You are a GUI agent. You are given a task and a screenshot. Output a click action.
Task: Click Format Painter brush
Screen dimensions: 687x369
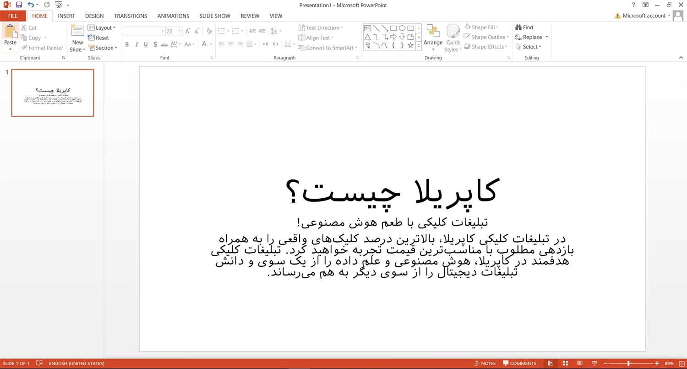tap(42, 48)
